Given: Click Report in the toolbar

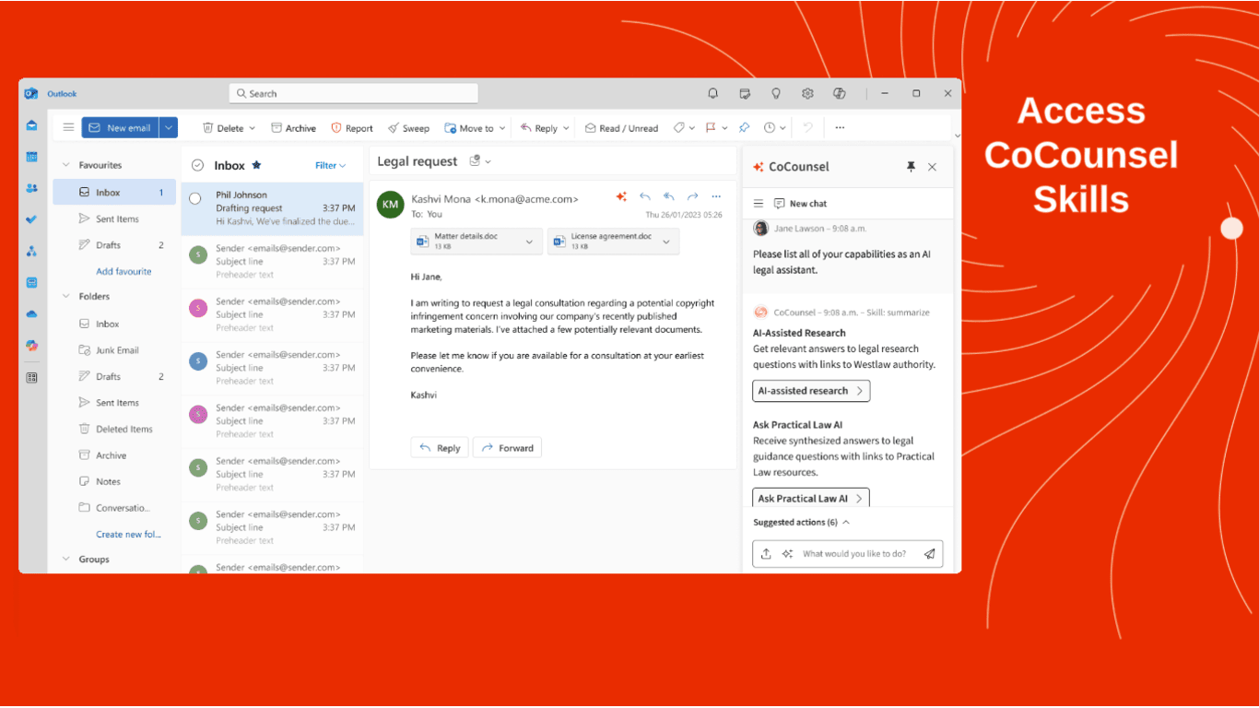Looking at the screenshot, I should coord(352,128).
